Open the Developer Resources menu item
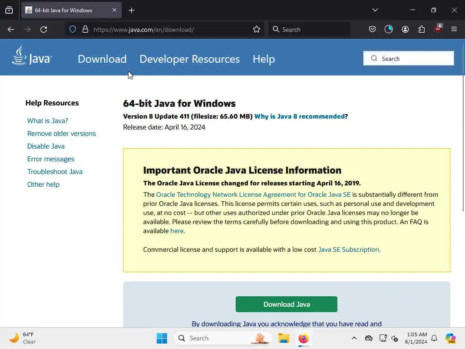Image resolution: width=465 pixels, height=349 pixels. point(189,59)
